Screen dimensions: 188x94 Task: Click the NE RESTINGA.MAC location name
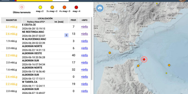click(x=33, y=32)
